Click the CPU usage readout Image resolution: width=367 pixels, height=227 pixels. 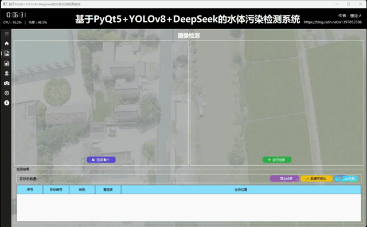click(x=13, y=22)
